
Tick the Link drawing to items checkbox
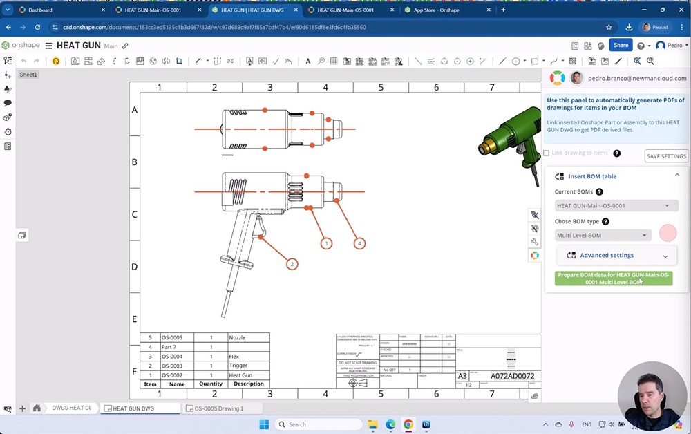pyautogui.click(x=547, y=153)
